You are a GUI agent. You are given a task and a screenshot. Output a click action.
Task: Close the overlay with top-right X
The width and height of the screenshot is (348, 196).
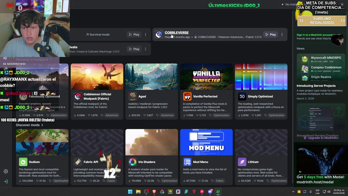(x=342, y=4)
